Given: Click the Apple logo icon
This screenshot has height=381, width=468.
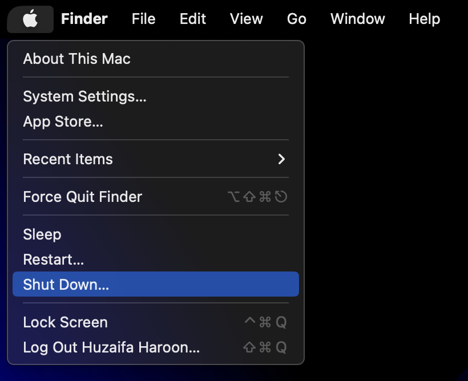Looking at the screenshot, I should click(30, 19).
